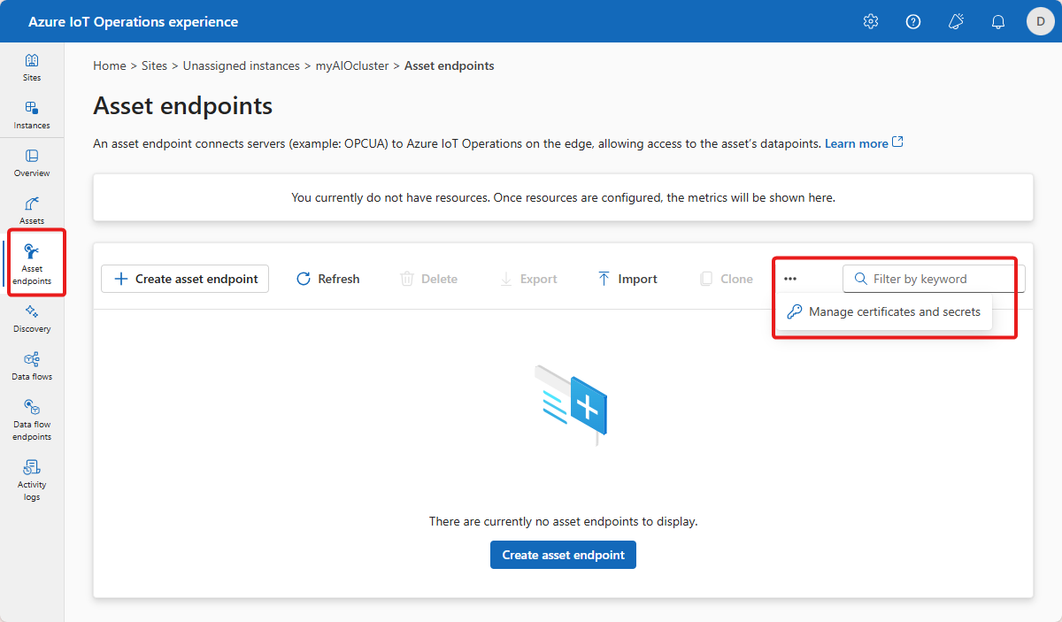The width and height of the screenshot is (1062, 622).
Task: Select Manage certificates and secrets
Action: pyautogui.click(x=884, y=311)
